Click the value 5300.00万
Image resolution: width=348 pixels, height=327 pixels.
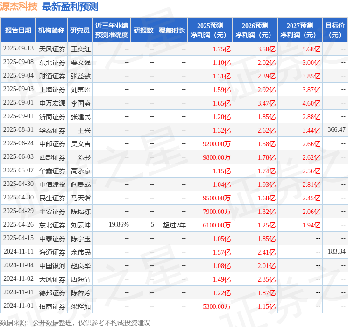pos(217,306)
